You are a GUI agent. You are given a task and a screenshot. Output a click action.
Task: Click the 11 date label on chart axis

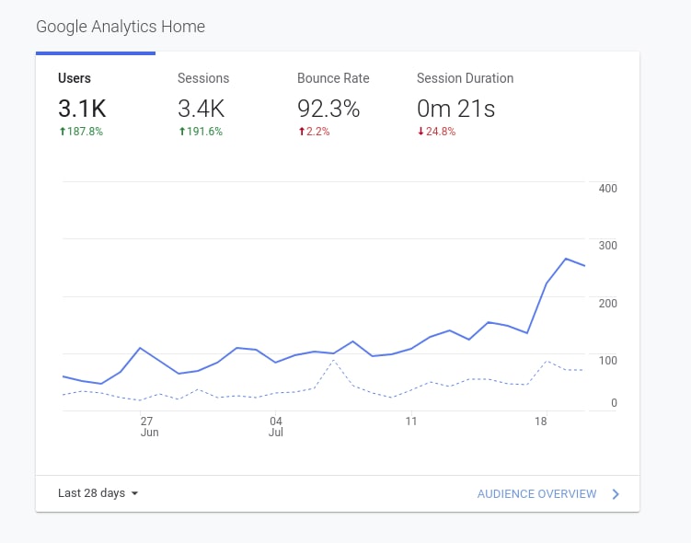pos(411,422)
